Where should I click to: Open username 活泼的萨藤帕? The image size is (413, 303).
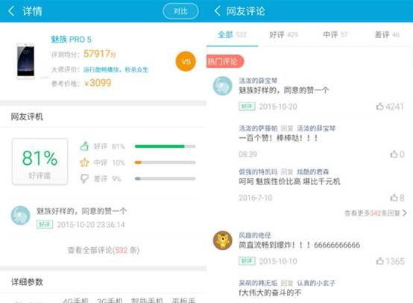258,128
